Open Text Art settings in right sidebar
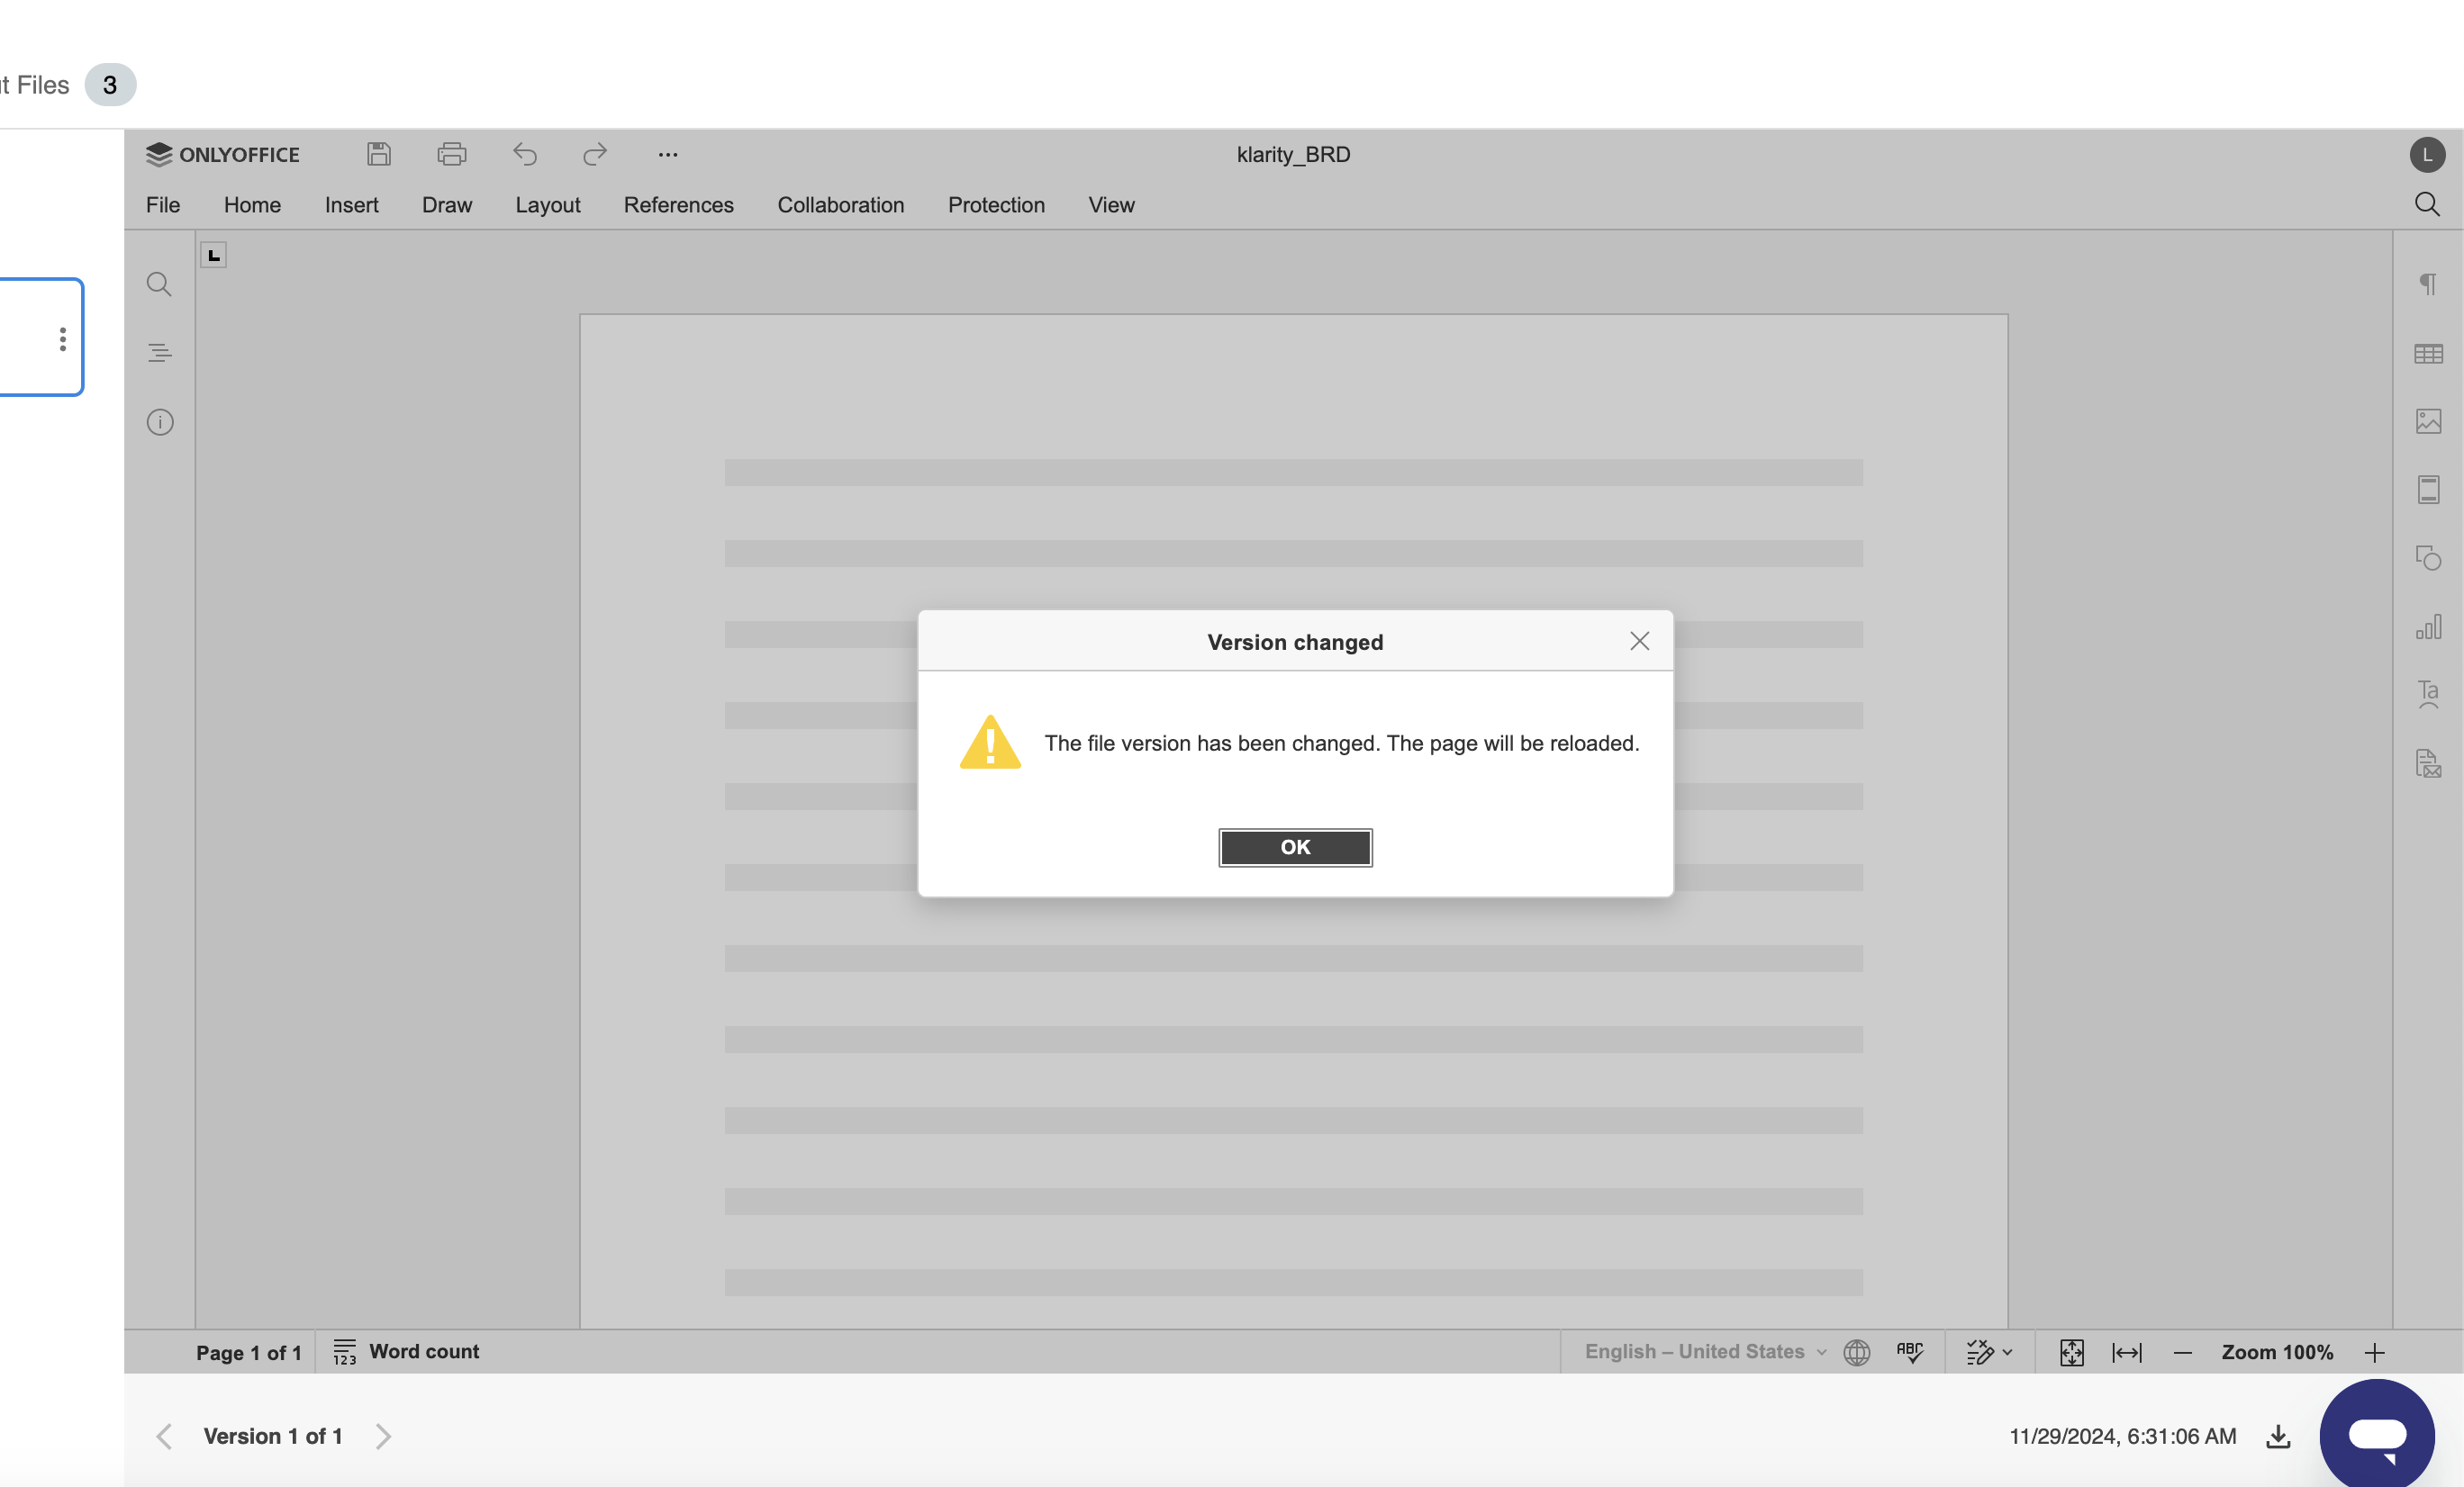This screenshot has width=2464, height=1487. pyautogui.click(x=2428, y=695)
